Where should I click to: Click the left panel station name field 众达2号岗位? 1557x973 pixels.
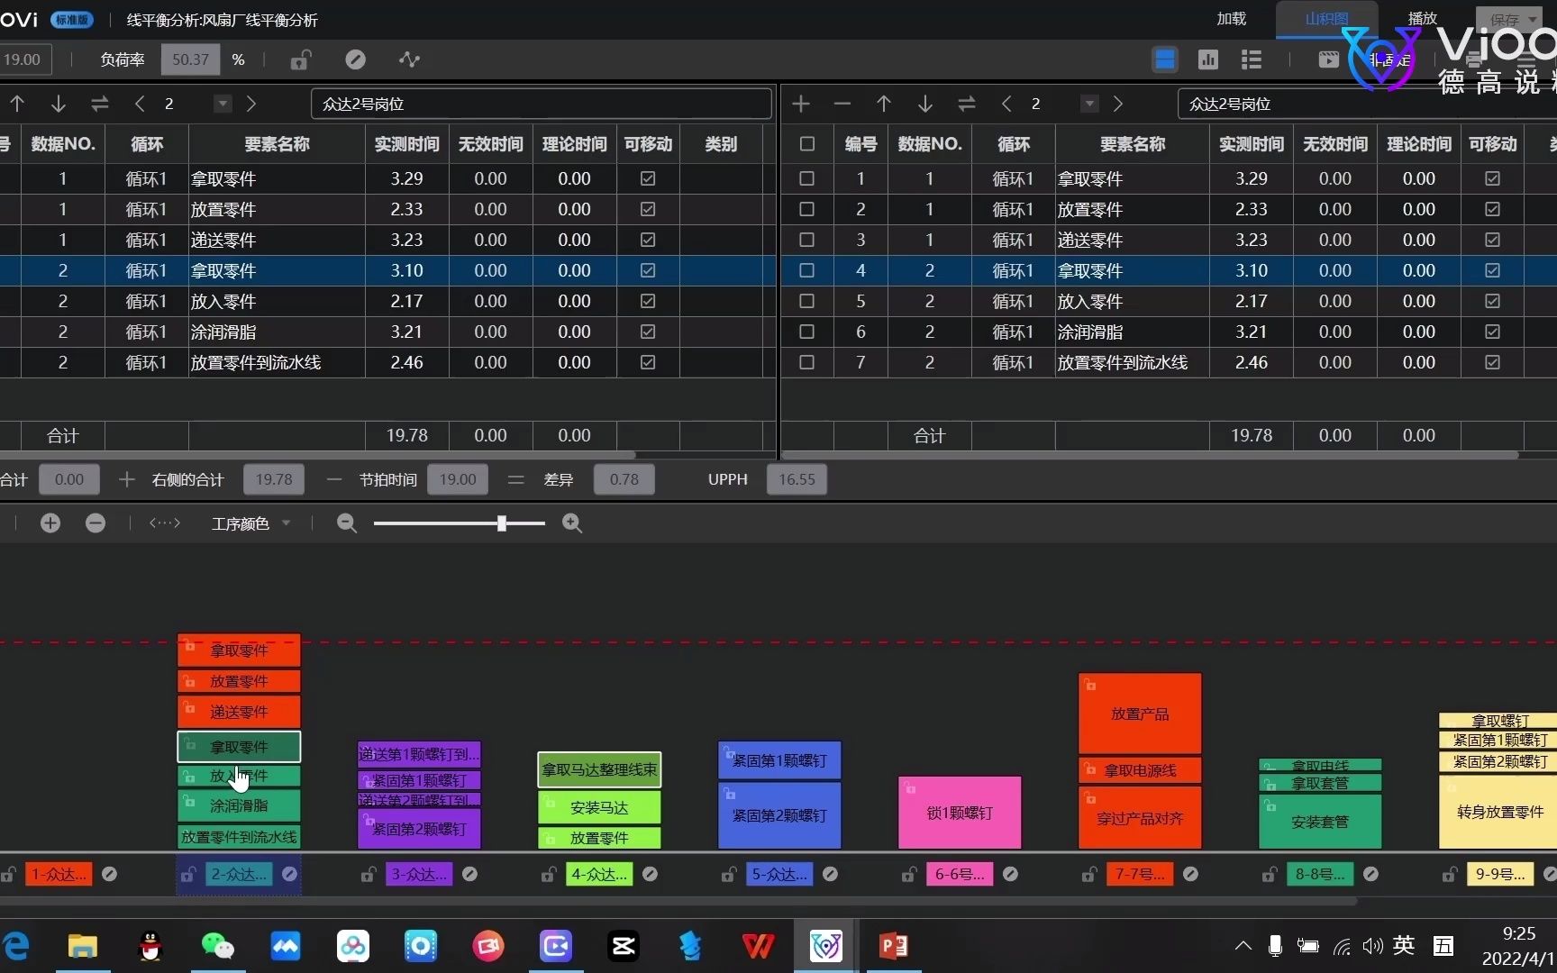coord(542,104)
